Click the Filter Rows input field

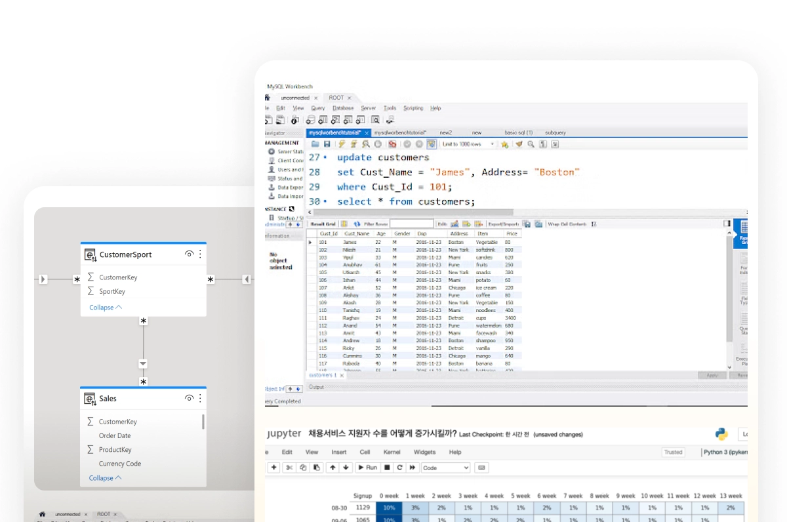tap(412, 224)
